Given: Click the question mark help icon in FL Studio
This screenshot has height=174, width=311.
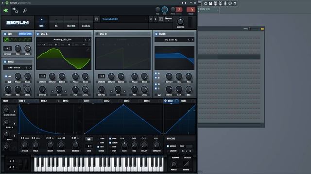Looking at the screenshot, I should 235,3.
